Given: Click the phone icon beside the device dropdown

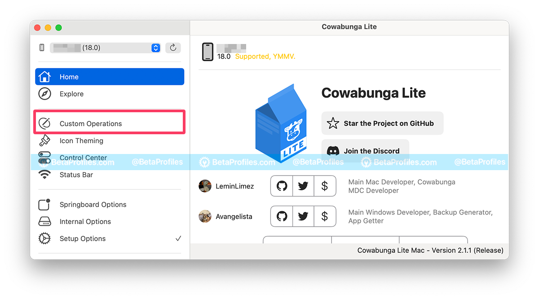Looking at the screenshot, I should pos(42,48).
